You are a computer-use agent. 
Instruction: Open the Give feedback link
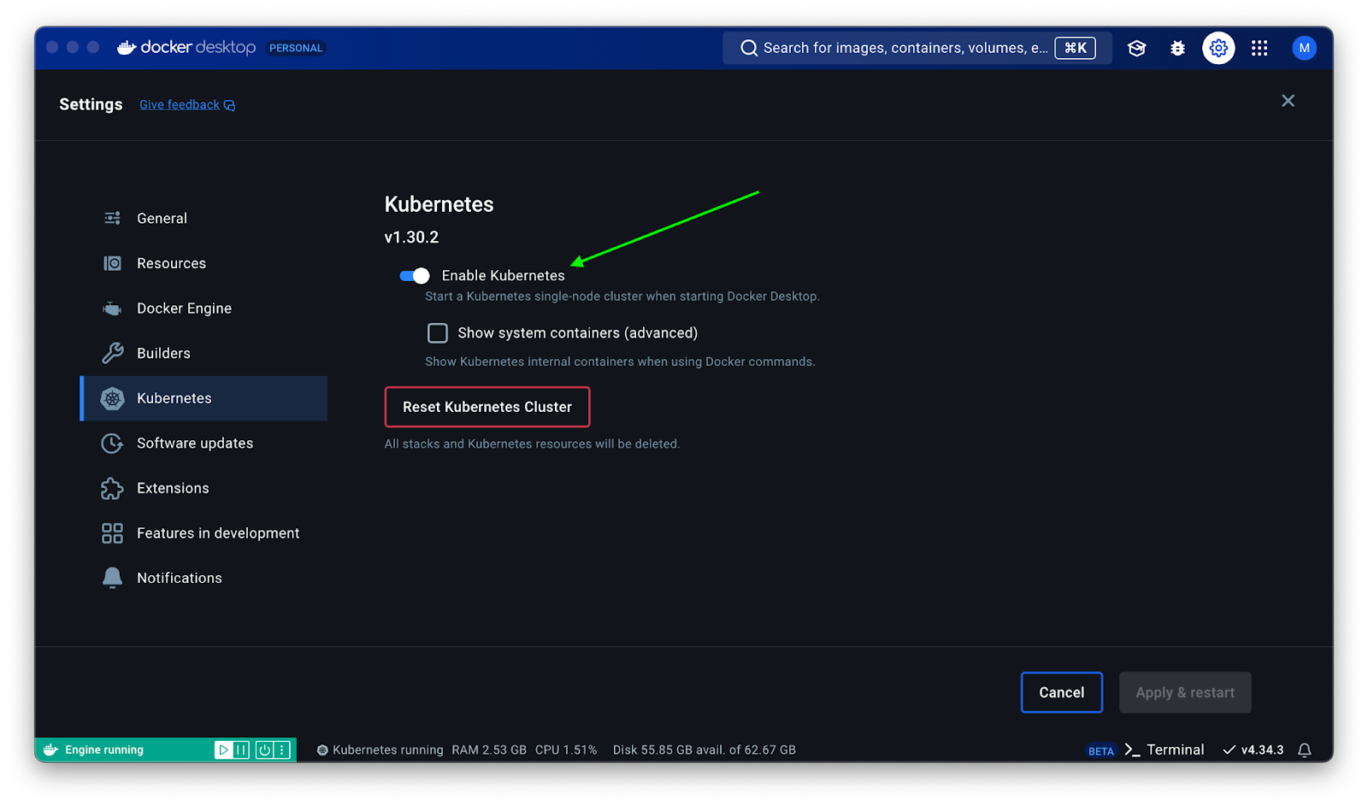click(x=180, y=104)
